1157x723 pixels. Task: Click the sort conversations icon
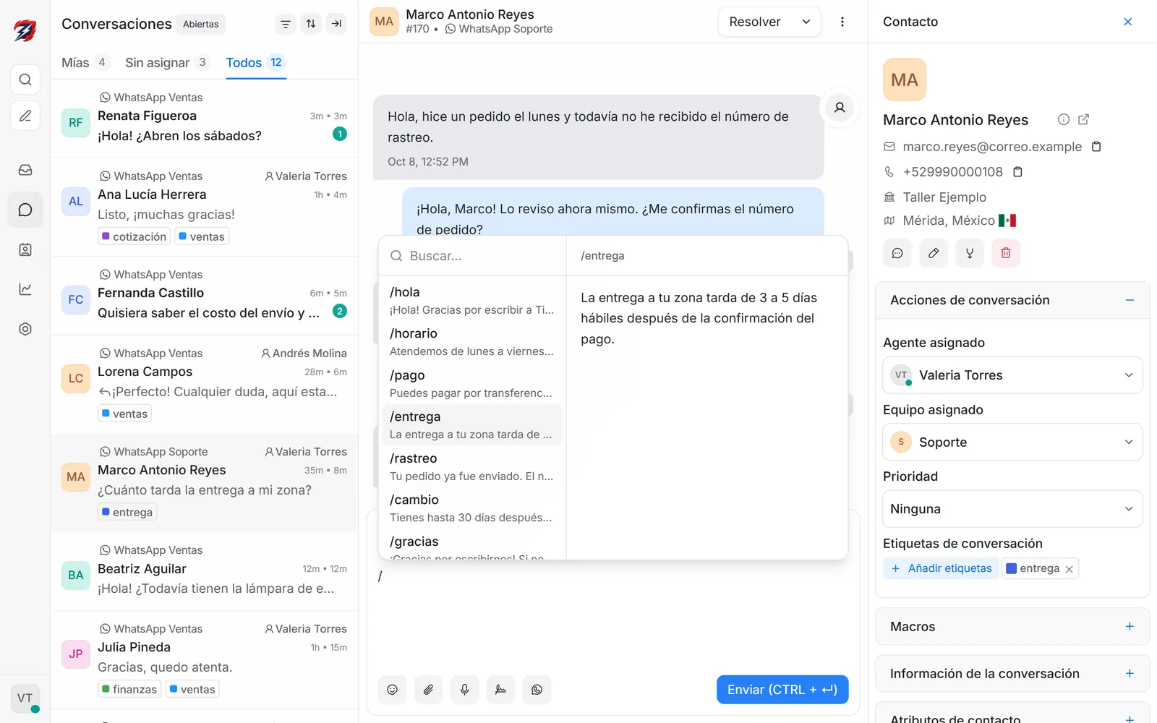coord(311,24)
